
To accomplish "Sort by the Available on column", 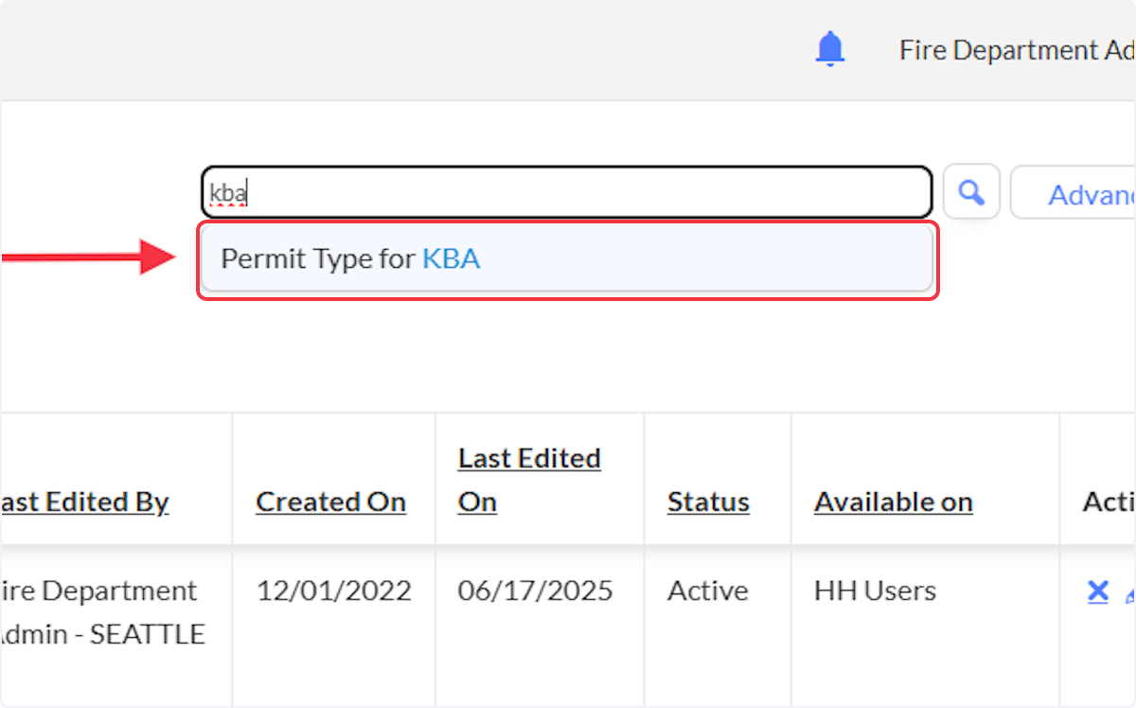I will 894,502.
